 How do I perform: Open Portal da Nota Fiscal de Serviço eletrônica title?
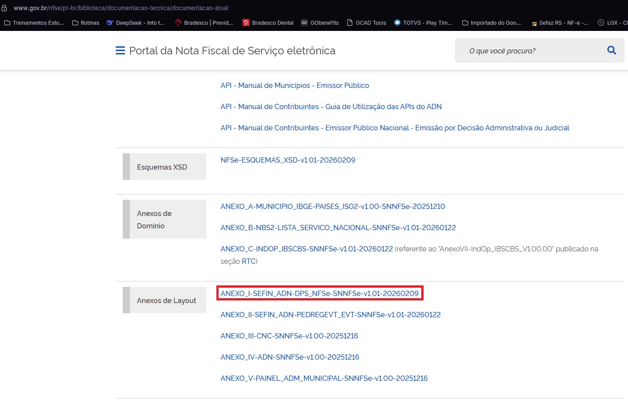232,51
